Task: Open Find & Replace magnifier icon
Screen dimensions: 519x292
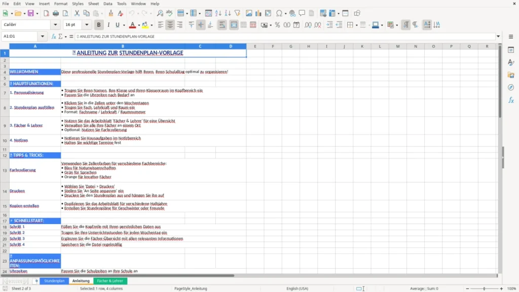Action: (x=160, y=13)
